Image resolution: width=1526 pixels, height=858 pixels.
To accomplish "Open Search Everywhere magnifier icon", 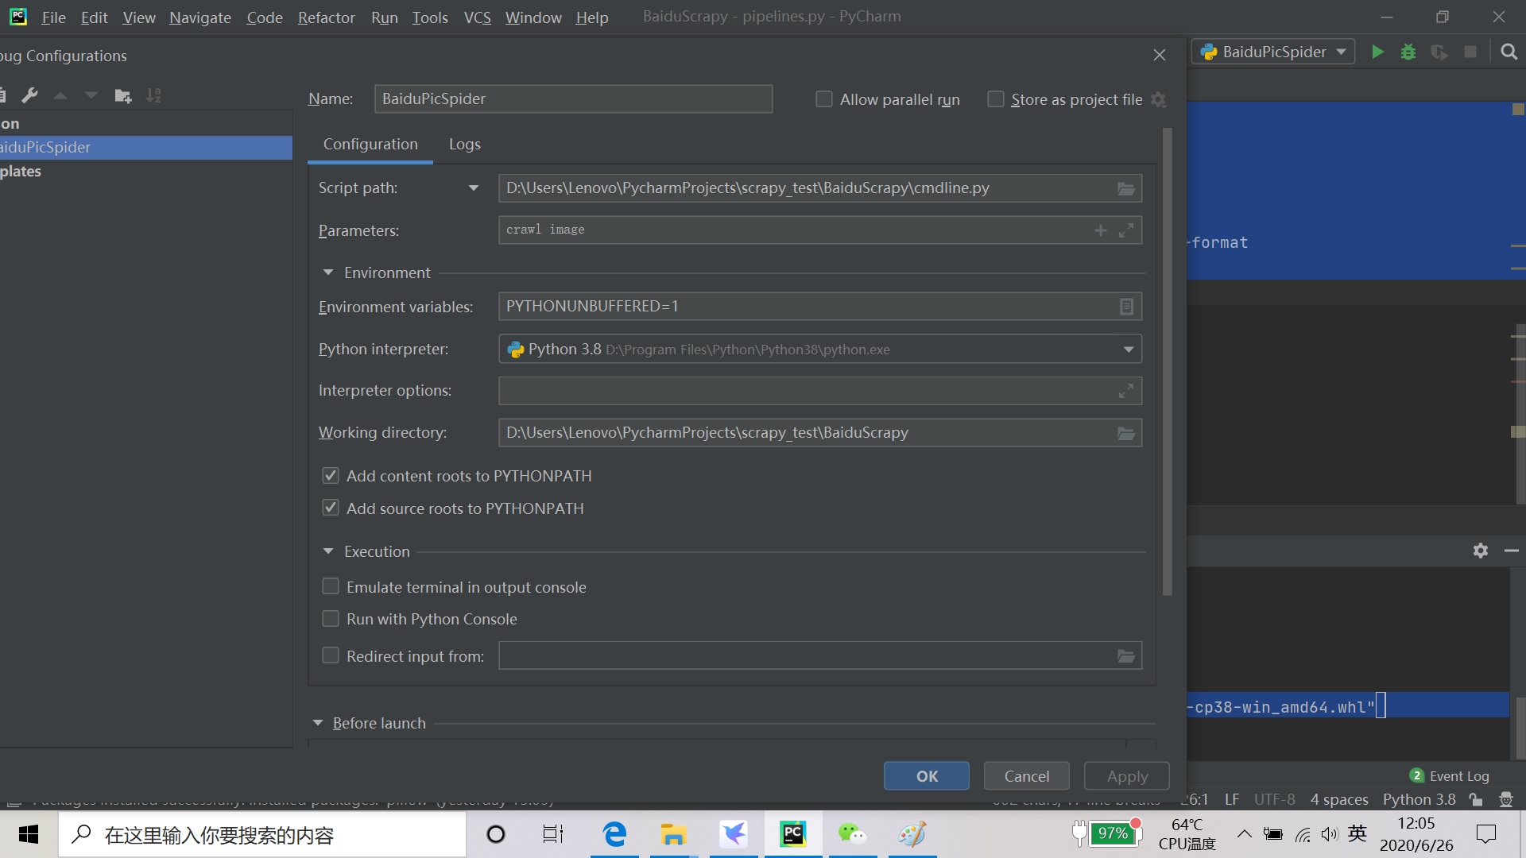I will coord(1509,52).
